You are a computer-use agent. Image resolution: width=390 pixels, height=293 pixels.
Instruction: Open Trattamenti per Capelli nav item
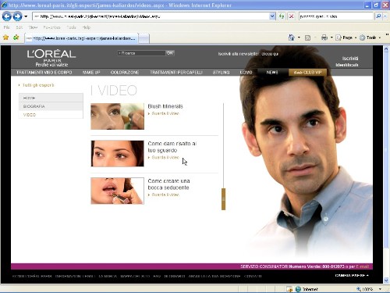click(176, 73)
